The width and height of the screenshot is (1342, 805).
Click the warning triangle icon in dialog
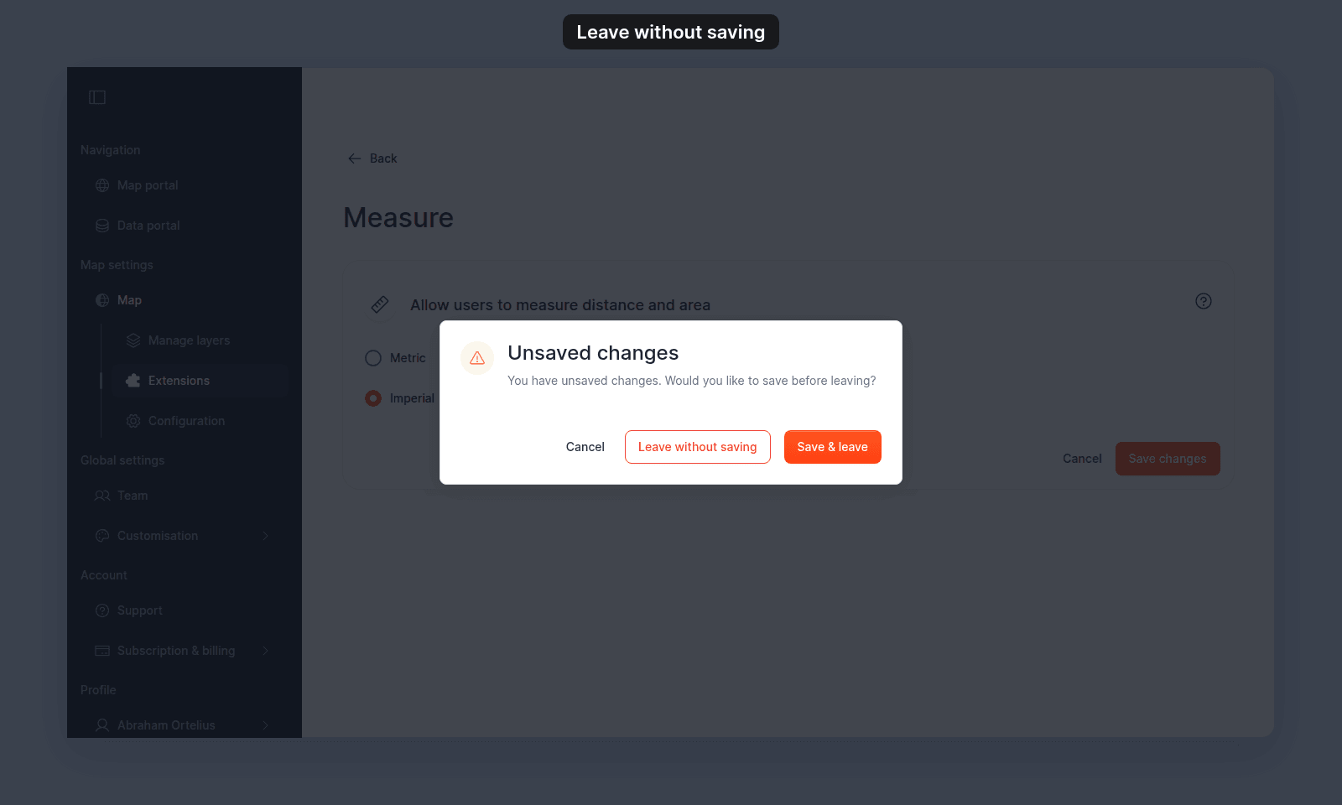click(477, 358)
